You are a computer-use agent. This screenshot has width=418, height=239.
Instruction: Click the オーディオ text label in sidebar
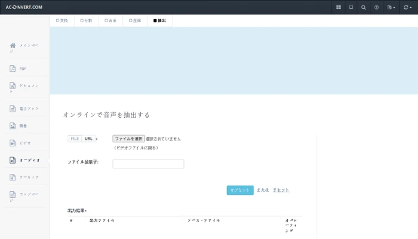(x=30, y=160)
